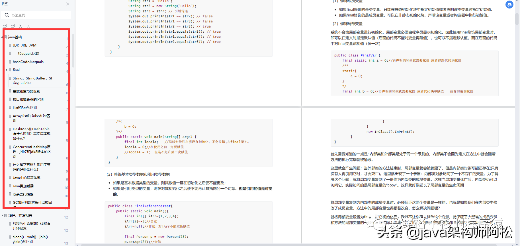Go to the ArrayList和LinkedList区别 bookmark
The width and height of the screenshot is (520, 246).
[31, 118]
